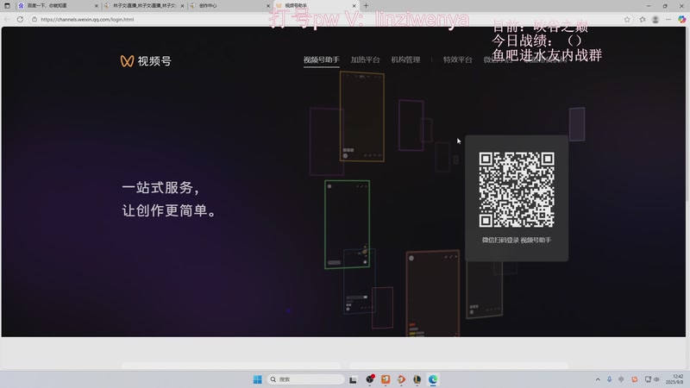This screenshot has width=690, height=388.
Task: Open the browser favorites list
Action: click(x=643, y=19)
